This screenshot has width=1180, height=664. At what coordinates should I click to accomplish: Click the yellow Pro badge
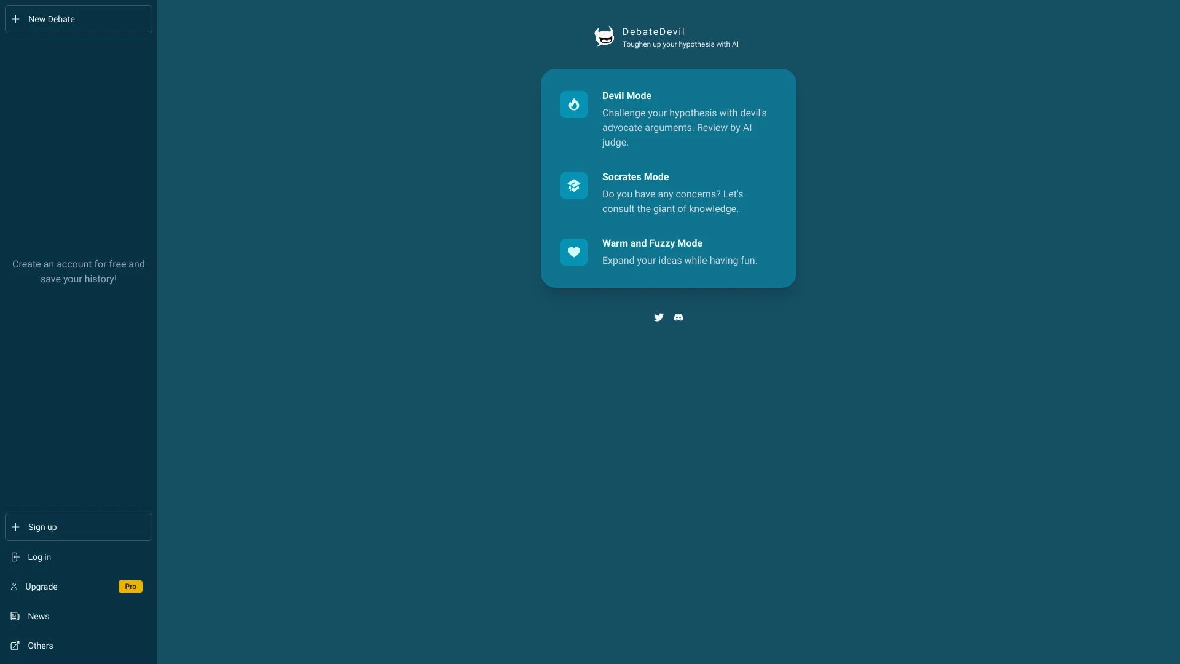tap(130, 586)
